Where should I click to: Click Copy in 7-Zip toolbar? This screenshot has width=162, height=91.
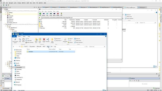(51, 14)
